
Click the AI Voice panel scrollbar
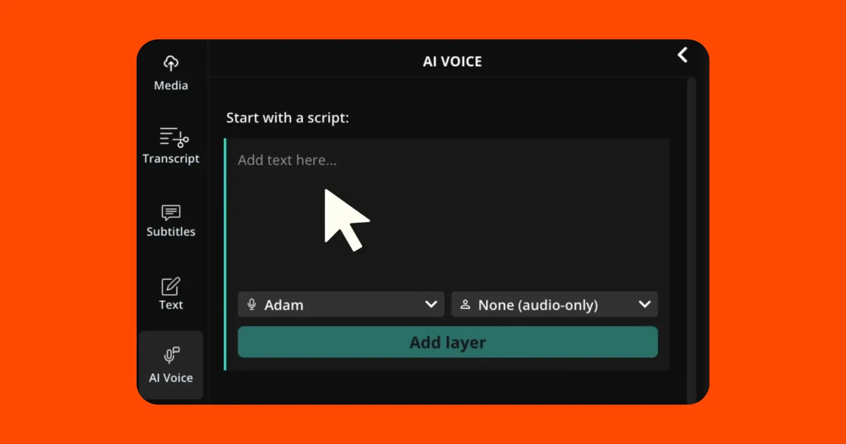tap(691, 238)
